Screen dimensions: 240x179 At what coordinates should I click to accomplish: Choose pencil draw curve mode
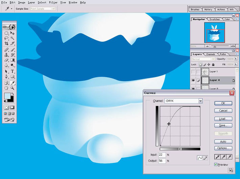pyautogui.click(x=205, y=158)
